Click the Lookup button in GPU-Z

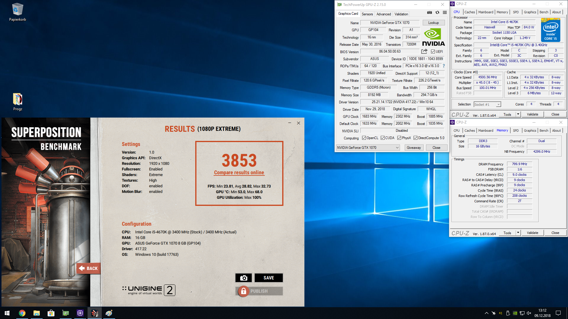(433, 23)
